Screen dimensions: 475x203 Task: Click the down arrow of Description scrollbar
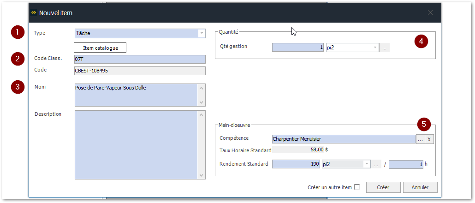pos(202,175)
